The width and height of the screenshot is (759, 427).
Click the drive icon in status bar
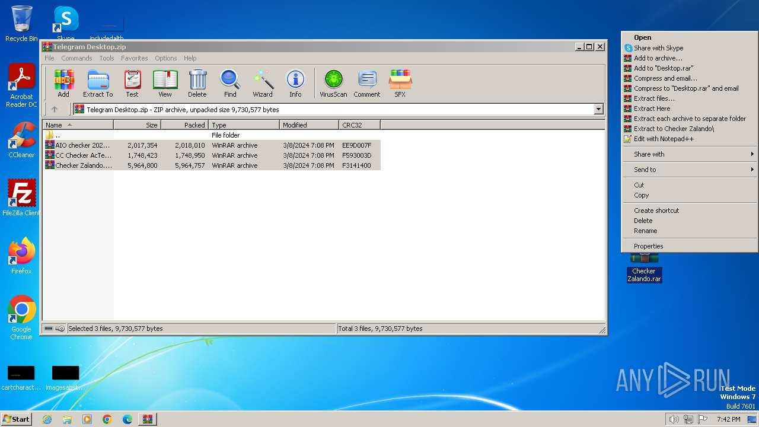pyautogui.click(x=49, y=329)
